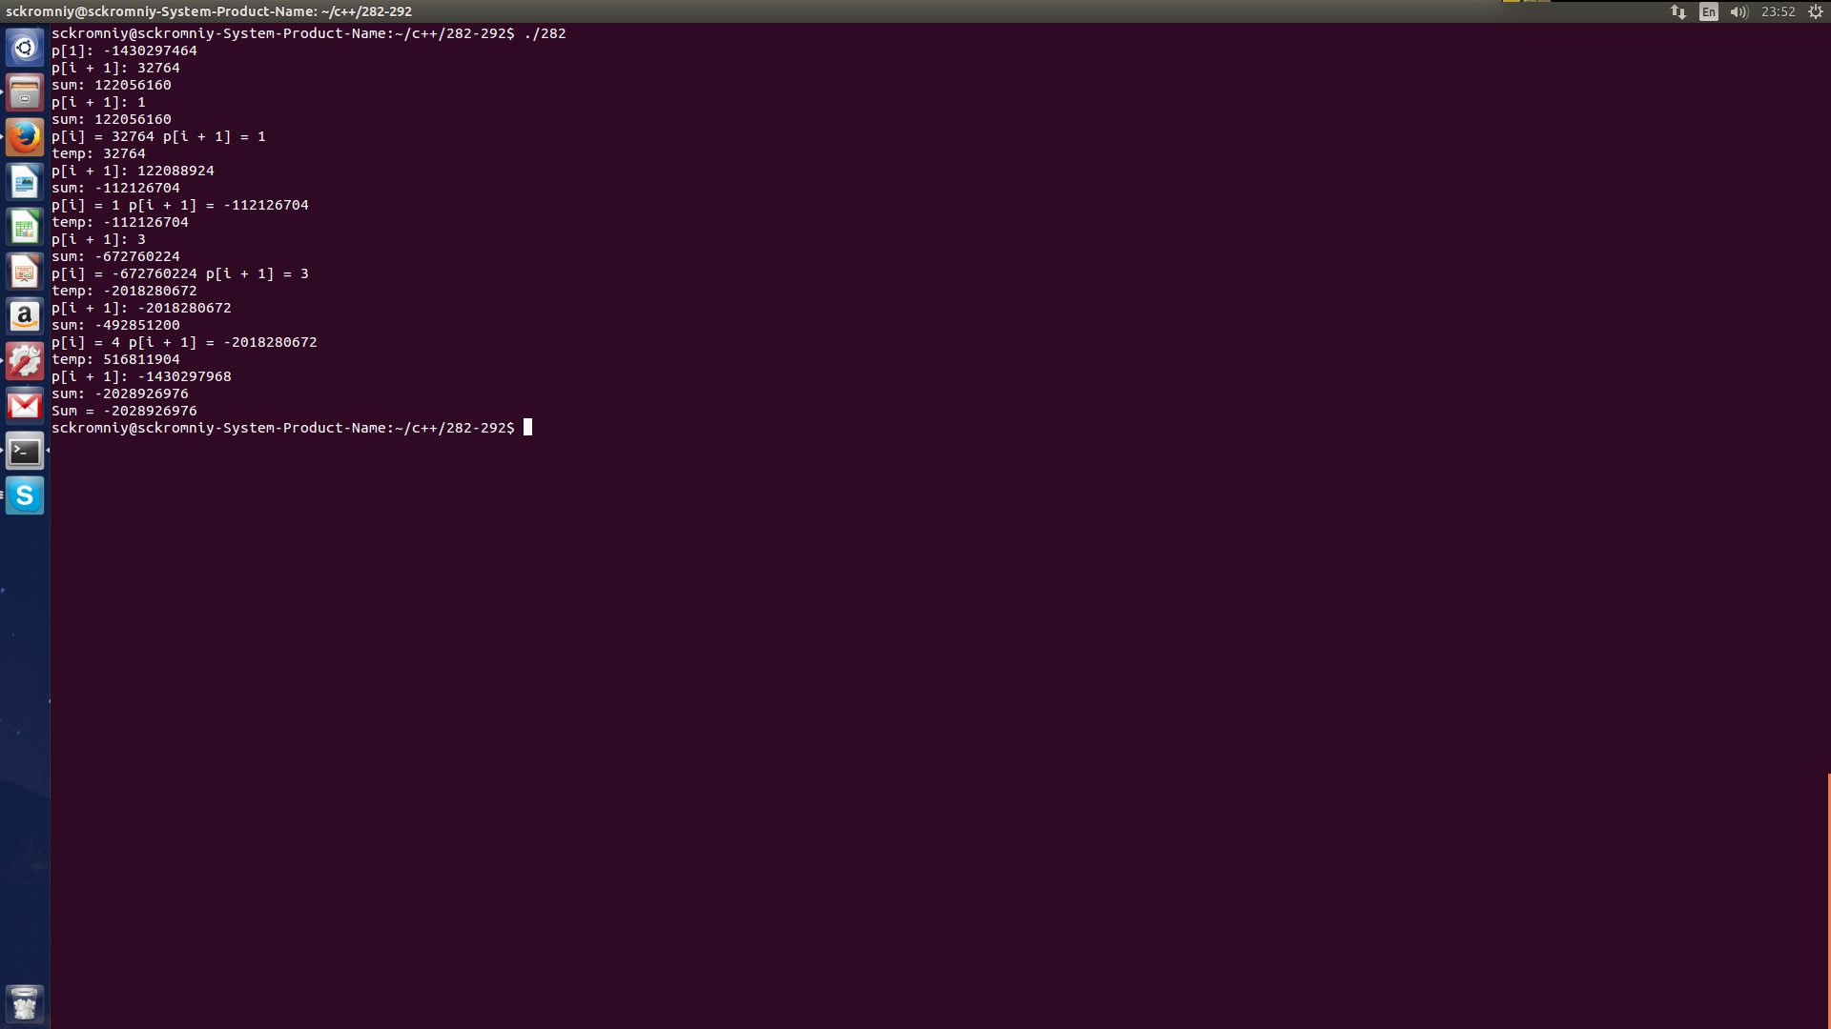Open the Ubuntu Dash search launcher
This screenshot has height=1029, width=1831.
point(25,47)
